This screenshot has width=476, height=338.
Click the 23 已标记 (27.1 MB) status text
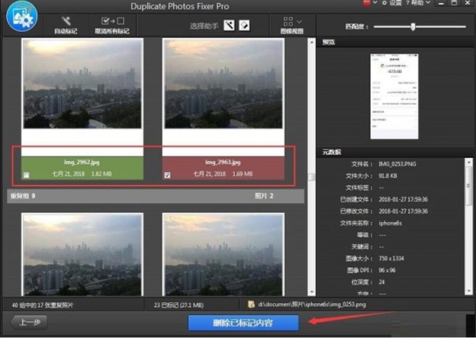click(178, 305)
